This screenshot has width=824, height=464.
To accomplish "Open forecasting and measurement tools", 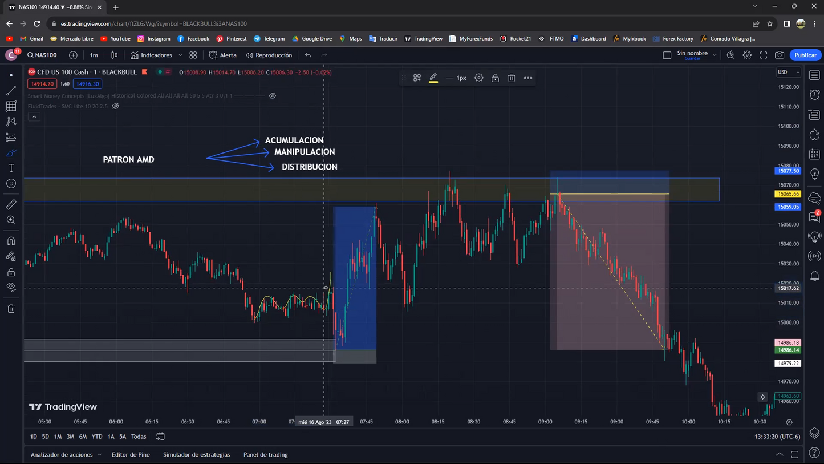I will 11,137.
